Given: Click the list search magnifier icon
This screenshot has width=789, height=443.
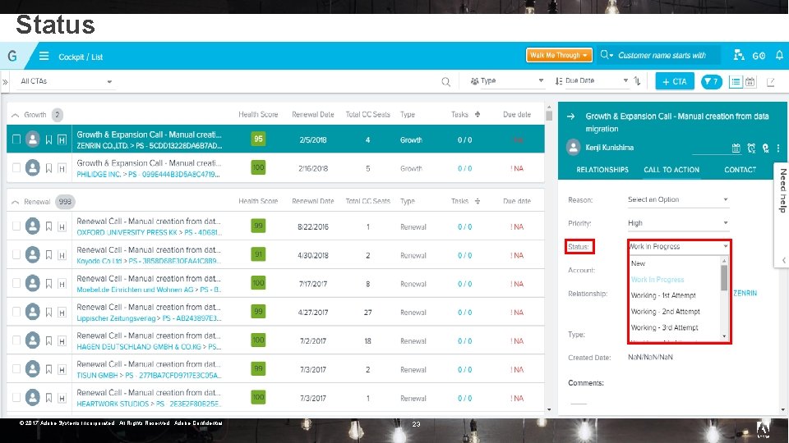Looking at the screenshot, I should point(445,81).
